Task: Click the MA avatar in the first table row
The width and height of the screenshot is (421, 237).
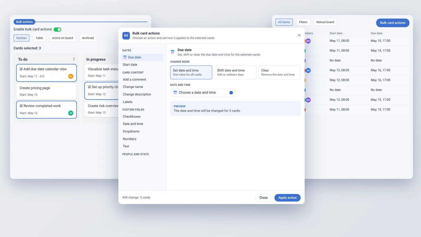Action: coord(308,41)
